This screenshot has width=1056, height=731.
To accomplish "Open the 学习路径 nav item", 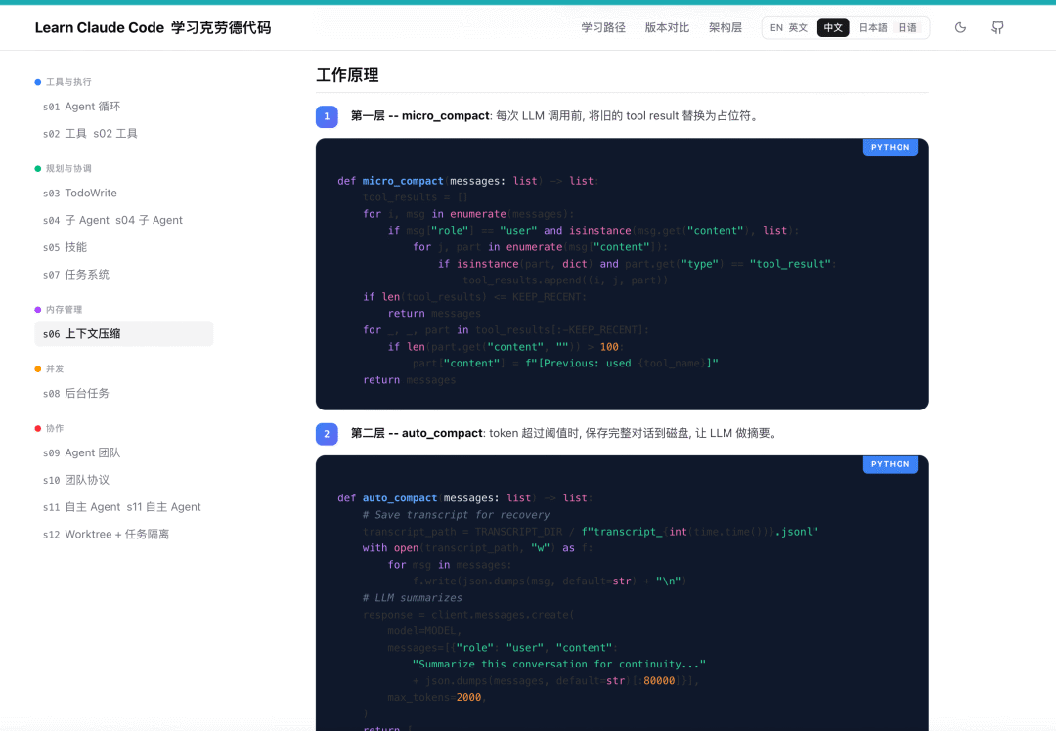I will coord(603,27).
